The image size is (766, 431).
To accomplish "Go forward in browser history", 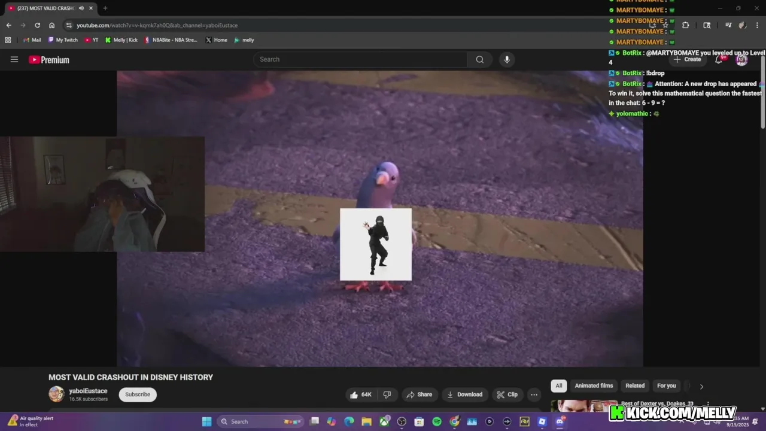I will tap(23, 25).
